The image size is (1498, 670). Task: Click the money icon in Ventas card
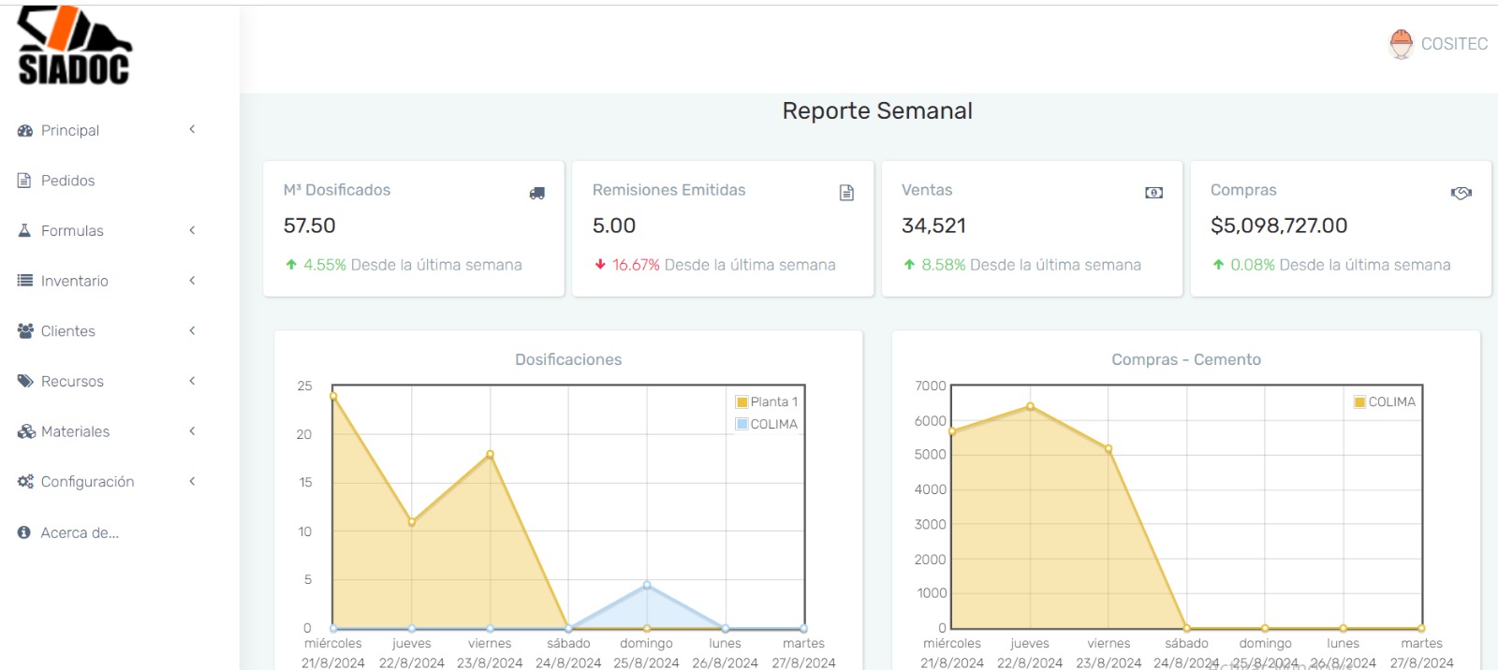1153,193
